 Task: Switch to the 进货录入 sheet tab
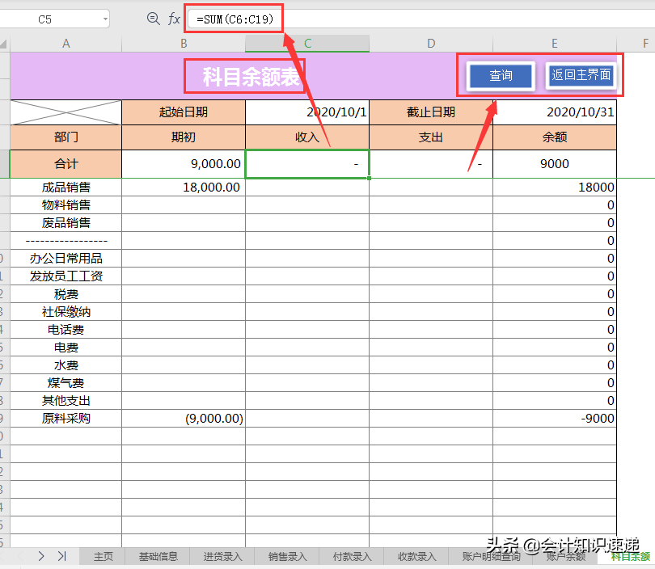coord(222,557)
